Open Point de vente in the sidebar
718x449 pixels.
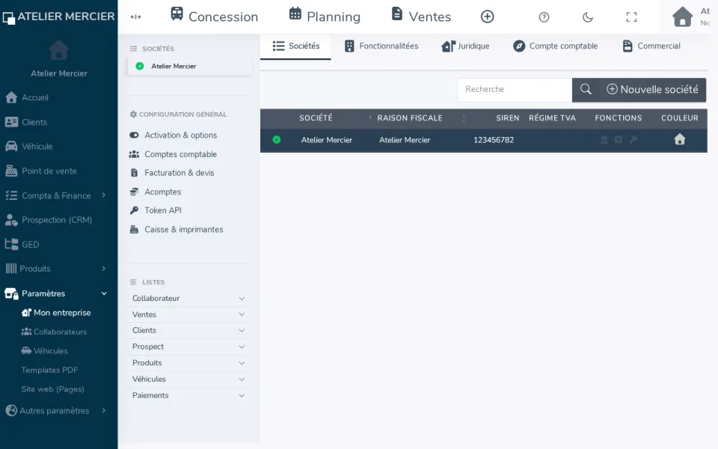(x=40, y=171)
